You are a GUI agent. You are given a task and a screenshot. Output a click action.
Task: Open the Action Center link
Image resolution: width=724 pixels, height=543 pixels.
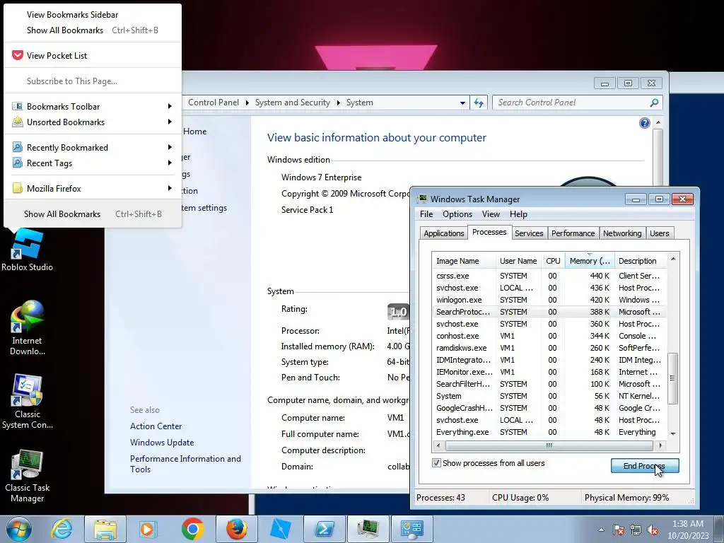click(156, 426)
